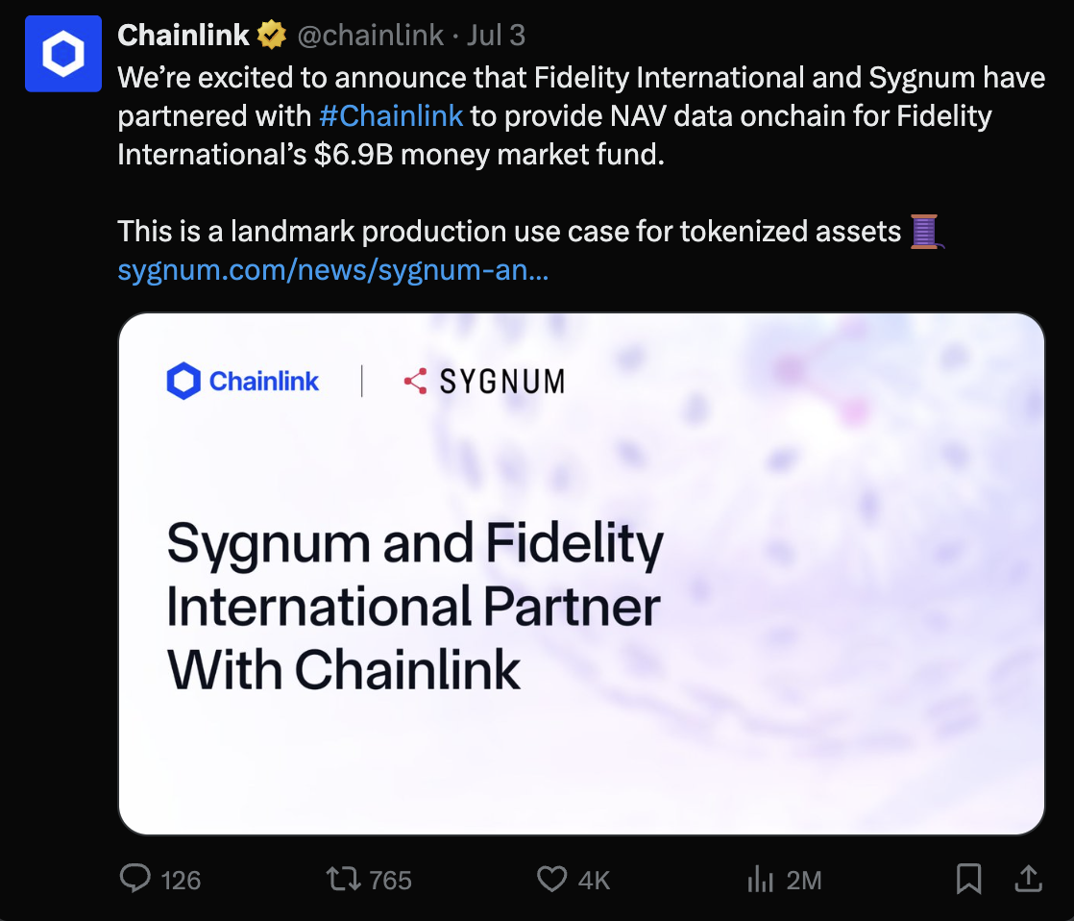The width and height of the screenshot is (1074, 921).
Task: Open the share upload arrow icon
Action: click(1028, 879)
